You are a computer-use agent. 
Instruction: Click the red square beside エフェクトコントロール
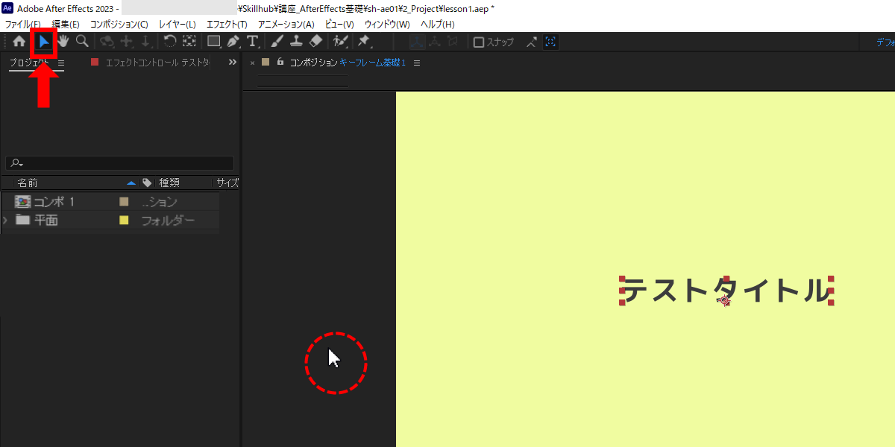pos(95,63)
